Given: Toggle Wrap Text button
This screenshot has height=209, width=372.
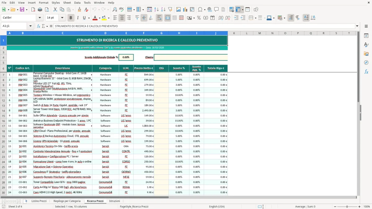Looking at the screenshot, I should point(159,18).
